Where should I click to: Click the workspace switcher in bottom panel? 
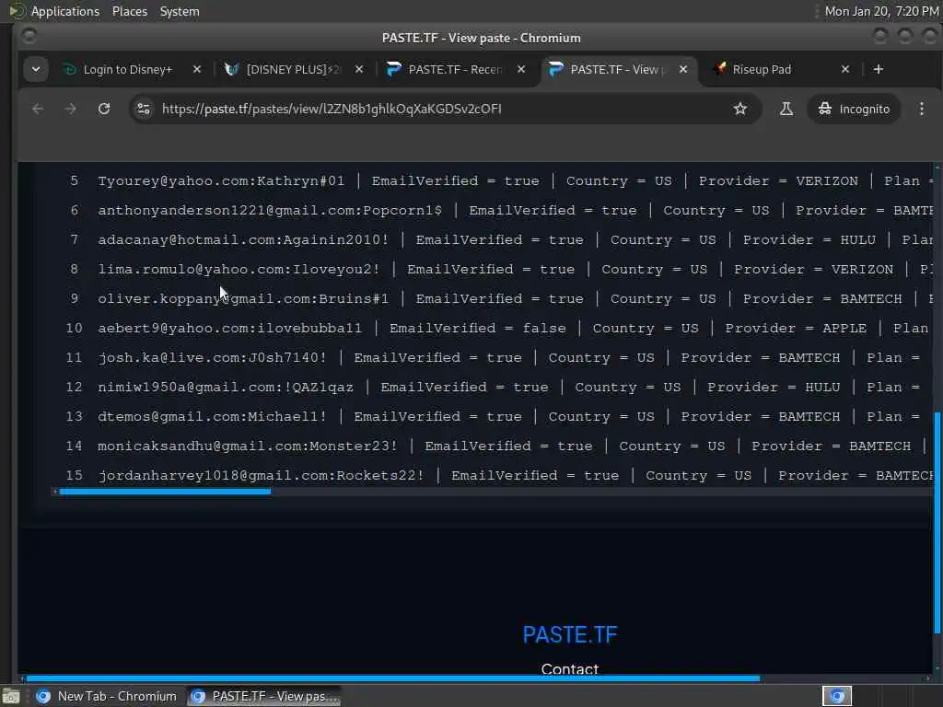tap(837, 696)
